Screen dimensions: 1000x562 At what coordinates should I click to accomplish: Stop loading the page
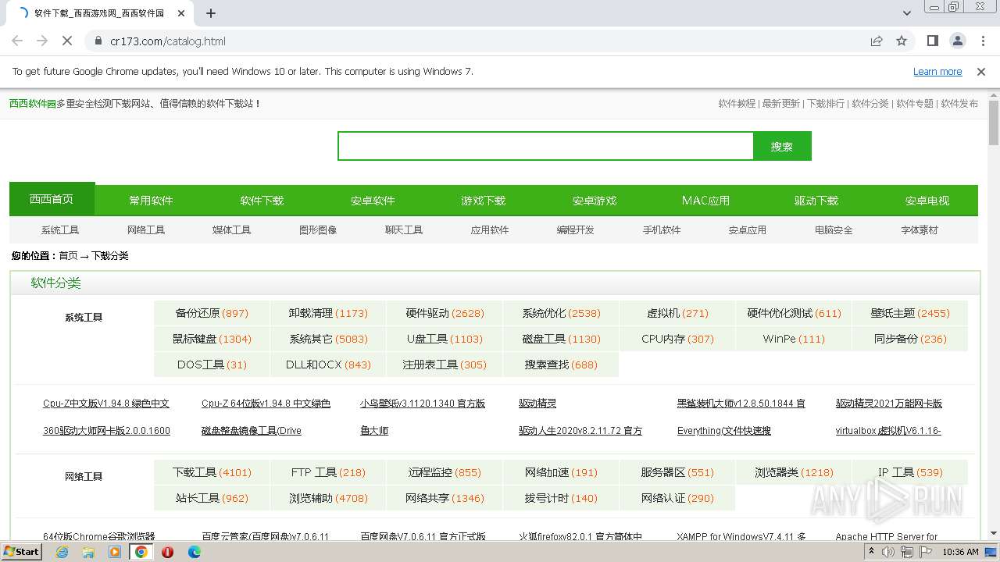pos(67,41)
